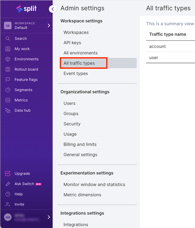The width and height of the screenshot is (195, 228).
Task: Click the Metrics chart icon
Action: (x=8, y=100)
